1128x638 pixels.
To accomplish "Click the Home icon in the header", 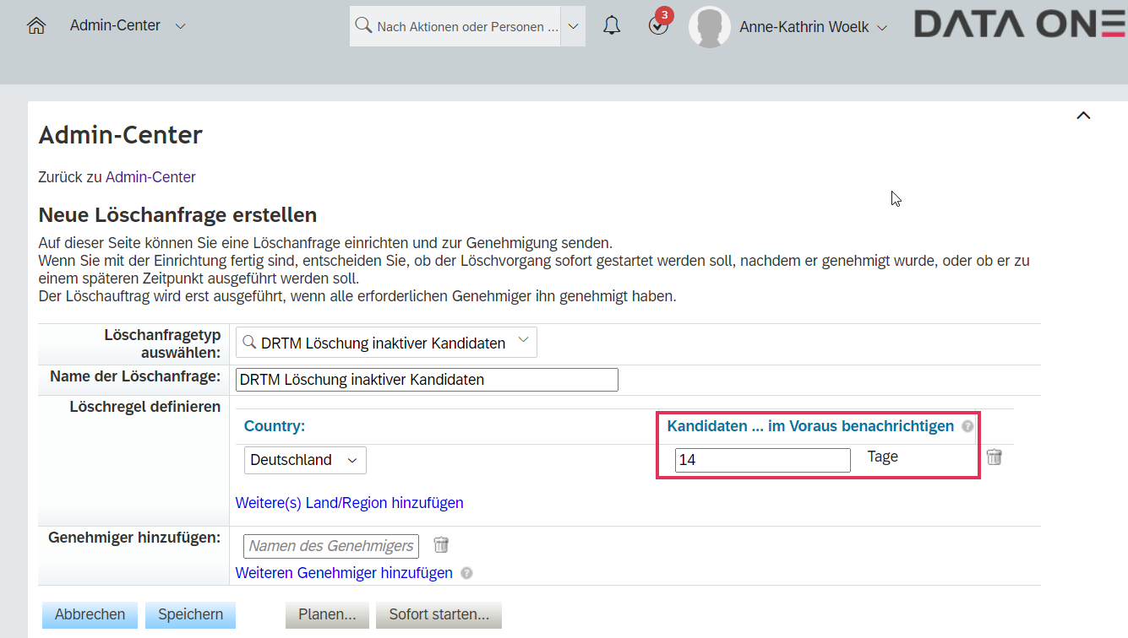I will click(x=35, y=26).
